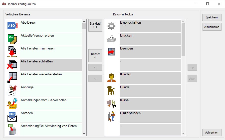The width and height of the screenshot is (225, 140).
Task: Click the Anreden envelope icon
Action: pyautogui.click(x=12, y=116)
